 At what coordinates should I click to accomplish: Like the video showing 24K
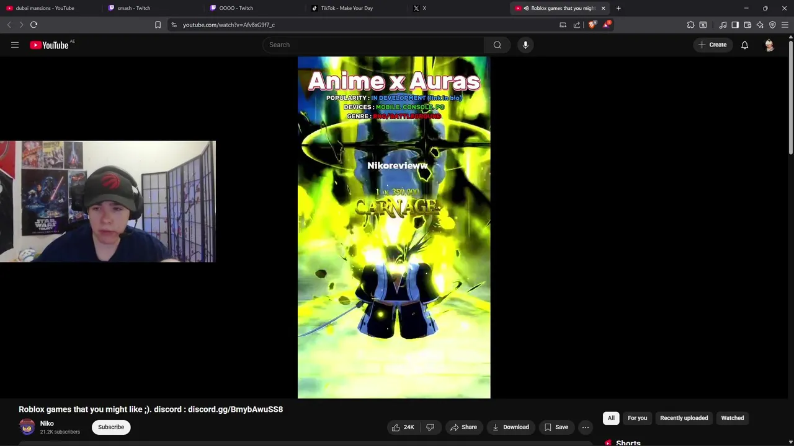[402, 427]
